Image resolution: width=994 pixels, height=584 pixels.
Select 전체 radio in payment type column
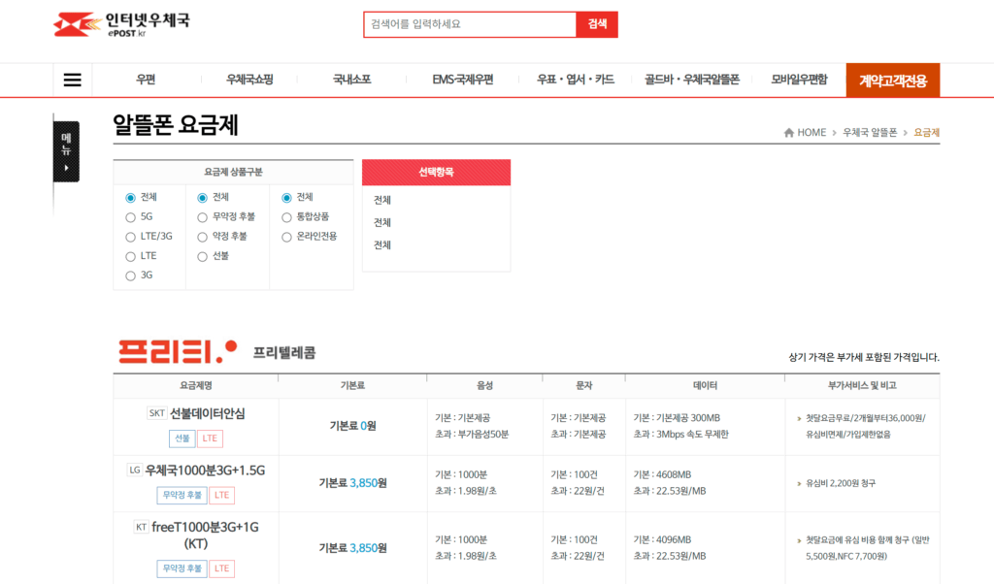click(x=202, y=198)
